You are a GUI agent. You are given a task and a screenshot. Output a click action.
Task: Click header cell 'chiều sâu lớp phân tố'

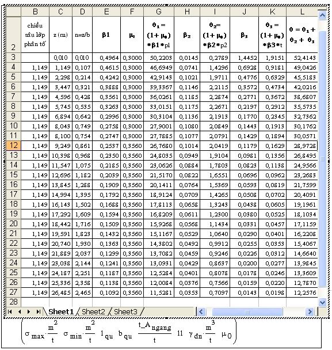click(x=35, y=35)
